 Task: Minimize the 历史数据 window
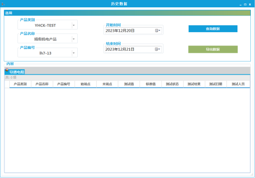point(241,5)
